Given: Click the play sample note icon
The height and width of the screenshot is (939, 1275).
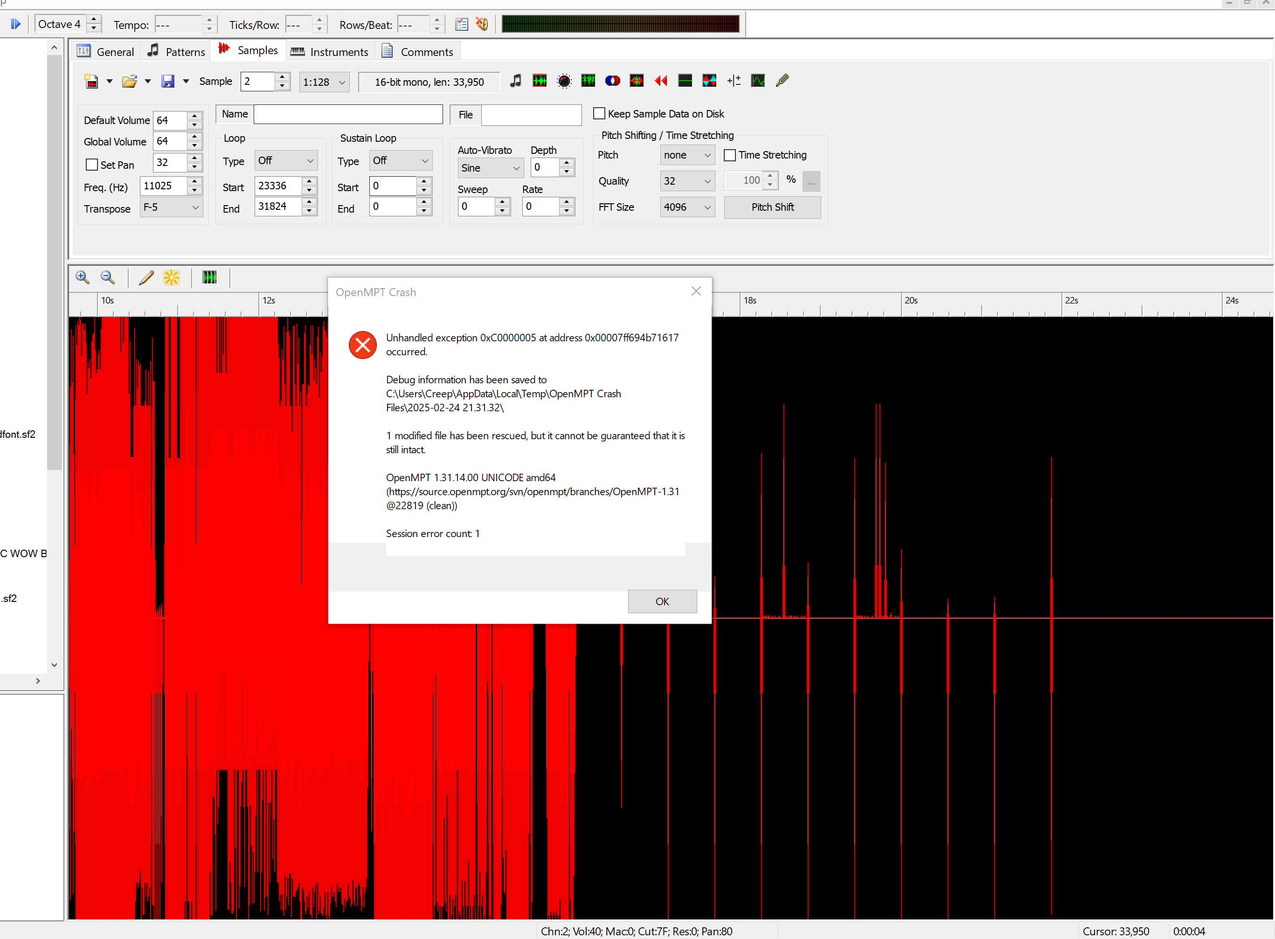Looking at the screenshot, I should pos(516,81).
